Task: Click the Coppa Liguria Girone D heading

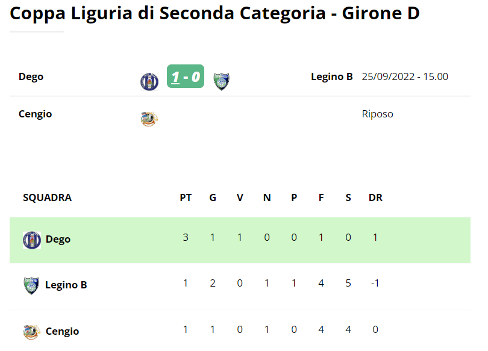Action: tap(214, 13)
